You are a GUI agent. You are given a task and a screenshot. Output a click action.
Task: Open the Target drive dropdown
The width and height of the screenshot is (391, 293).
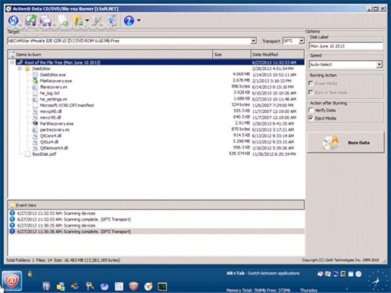[254, 41]
